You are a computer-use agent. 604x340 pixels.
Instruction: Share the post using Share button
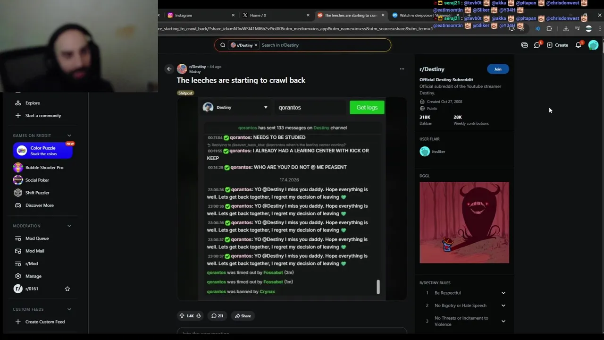tap(243, 316)
